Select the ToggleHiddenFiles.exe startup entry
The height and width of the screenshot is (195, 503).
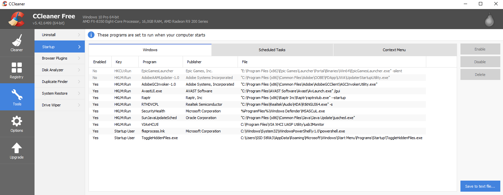(160, 138)
